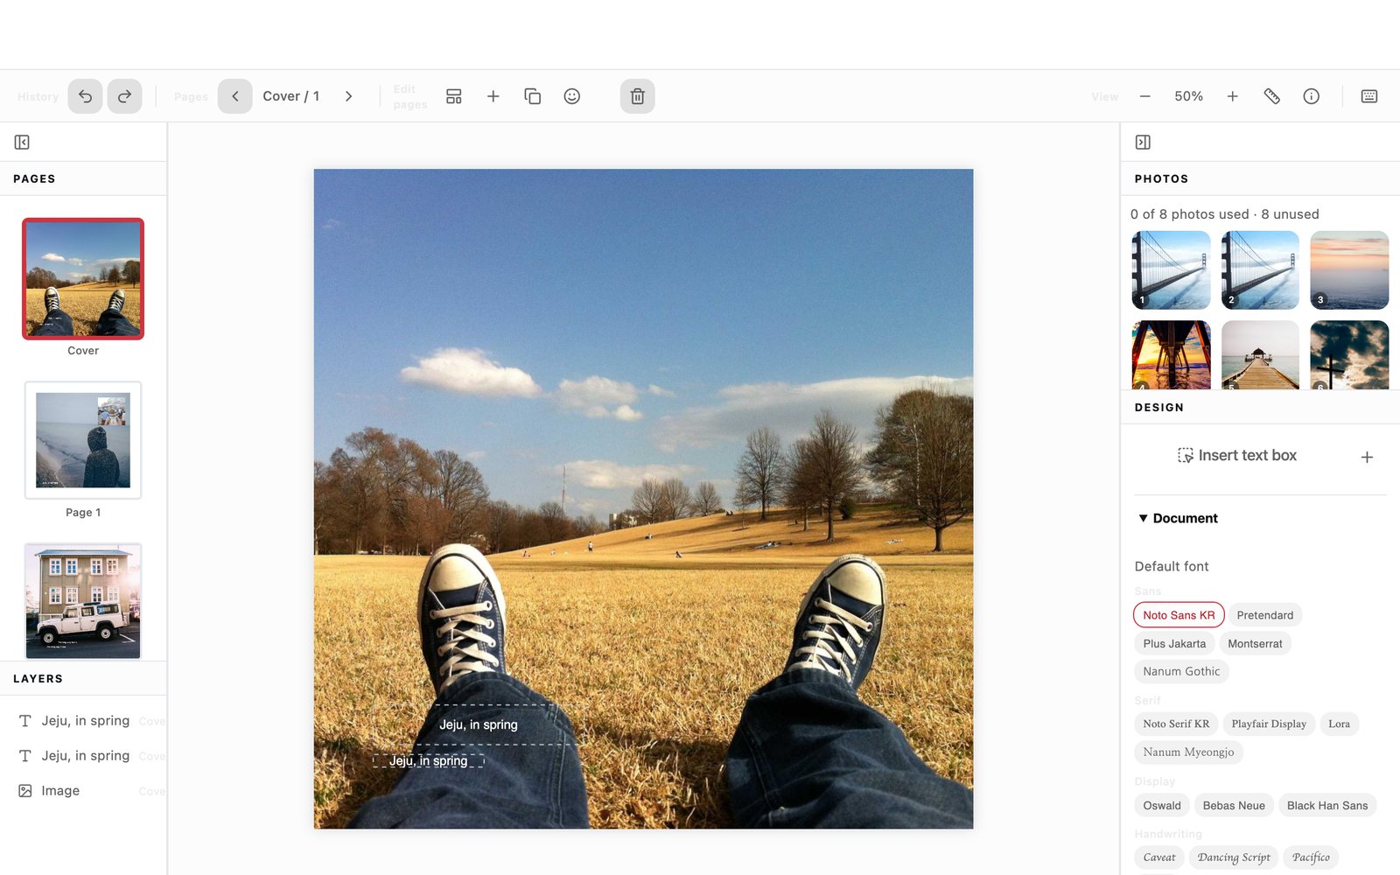Select first Jeju, in spring layer
This screenshot has width=1400, height=875.
tap(83, 721)
